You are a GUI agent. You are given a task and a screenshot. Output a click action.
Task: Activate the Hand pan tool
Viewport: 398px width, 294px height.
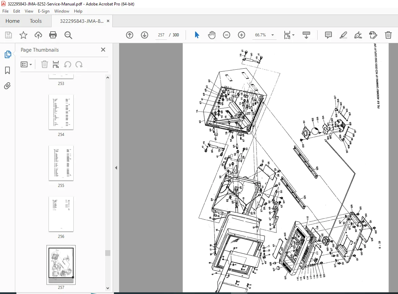212,35
